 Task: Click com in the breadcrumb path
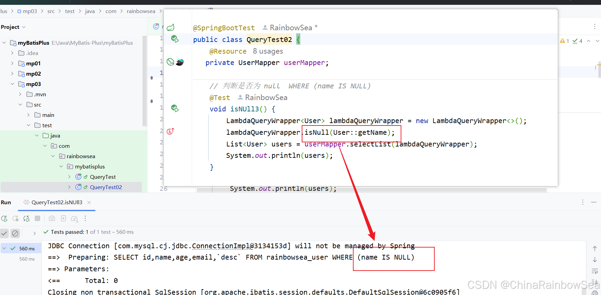pyautogui.click(x=111, y=11)
